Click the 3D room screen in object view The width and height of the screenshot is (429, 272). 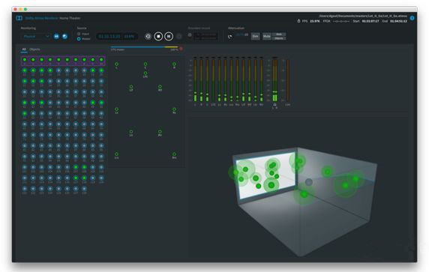point(267,175)
